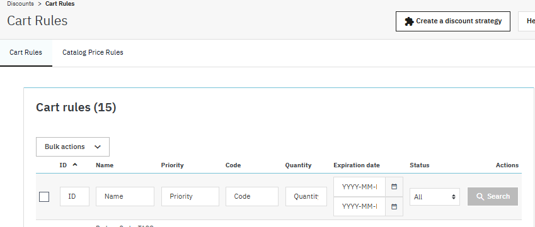Sort by the Quantity column header
The width and height of the screenshot is (535, 227).
(x=298, y=165)
